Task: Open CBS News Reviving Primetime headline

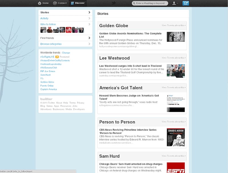Action: [128, 132]
